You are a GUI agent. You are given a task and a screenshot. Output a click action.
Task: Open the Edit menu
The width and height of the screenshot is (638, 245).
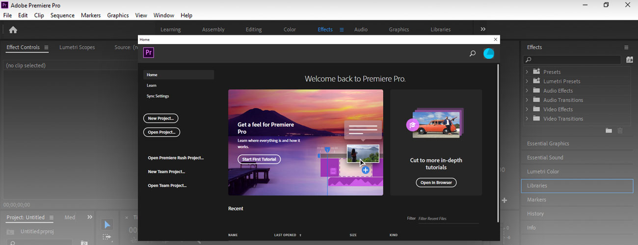click(x=23, y=15)
